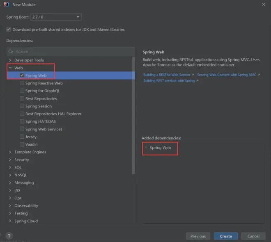Expand the Spring Cloud tree node

point(10,221)
